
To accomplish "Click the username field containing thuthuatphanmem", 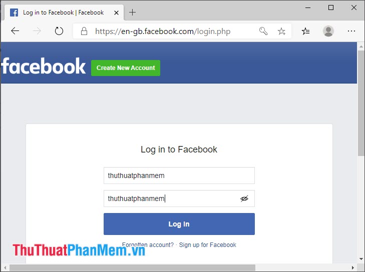I will (179, 175).
